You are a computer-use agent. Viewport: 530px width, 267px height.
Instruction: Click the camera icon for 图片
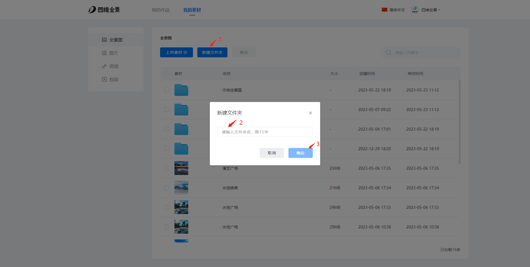coord(104,53)
